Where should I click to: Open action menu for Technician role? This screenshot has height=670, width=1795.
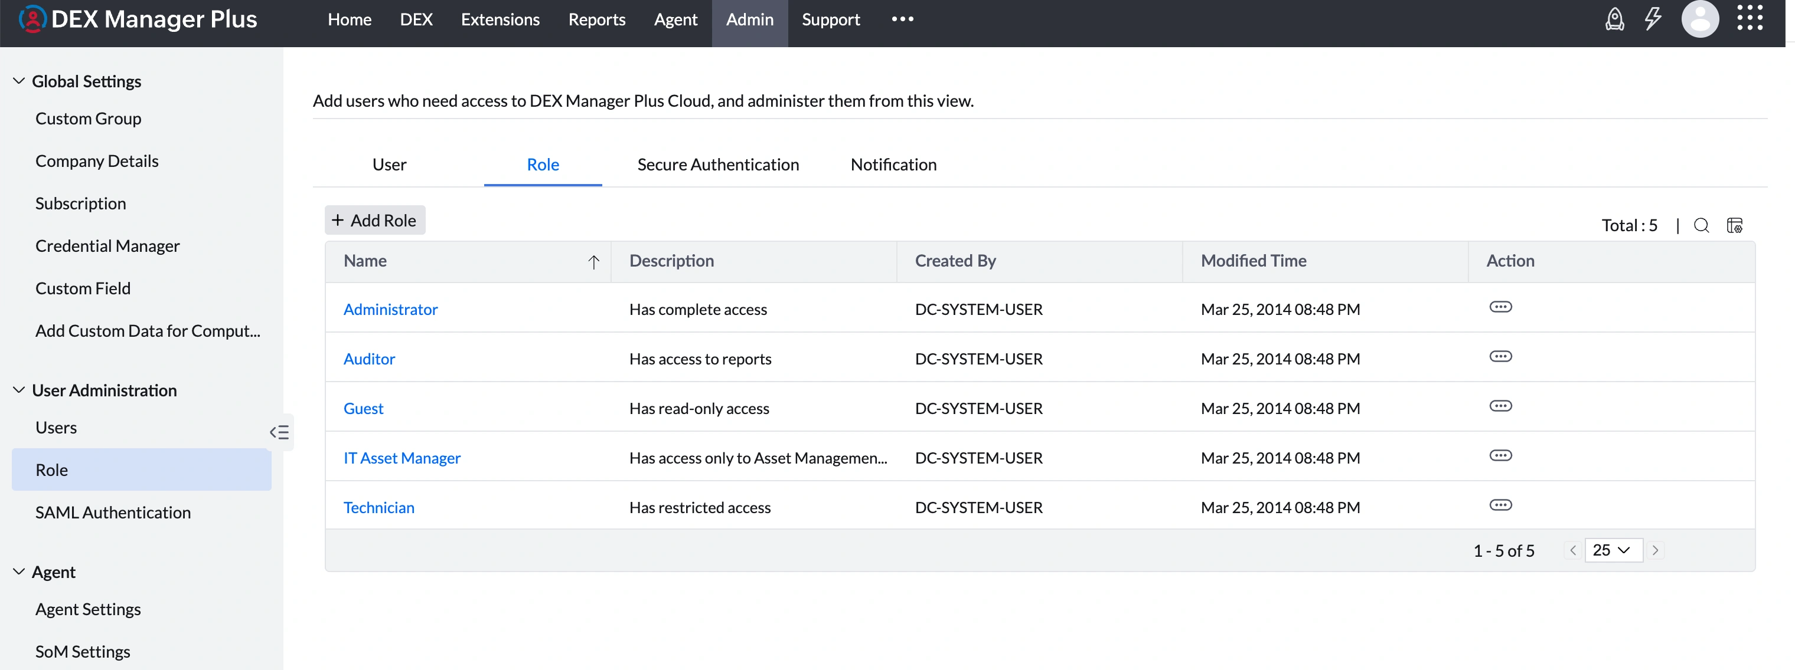tap(1500, 505)
